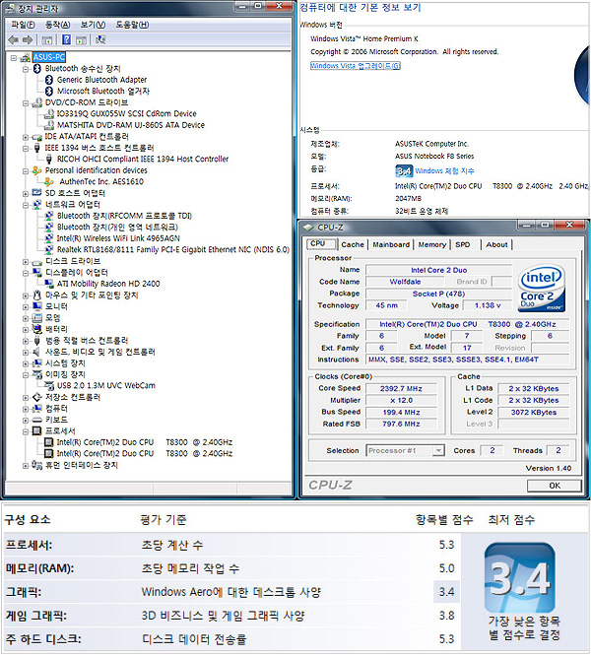Switch to the Mainboard tab in CPU-Z
591x657 pixels.
click(x=391, y=244)
